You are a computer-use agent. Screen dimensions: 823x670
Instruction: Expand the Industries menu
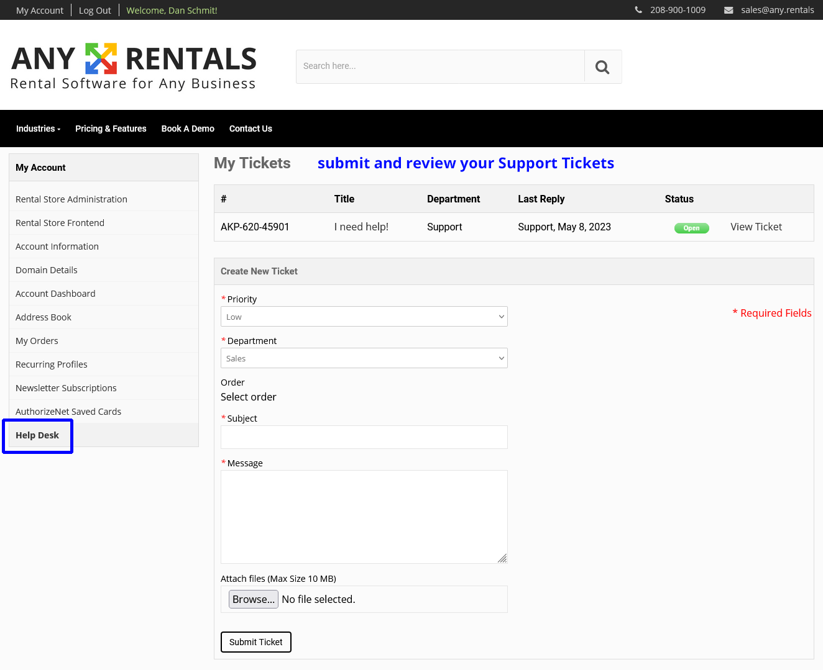click(x=38, y=129)
